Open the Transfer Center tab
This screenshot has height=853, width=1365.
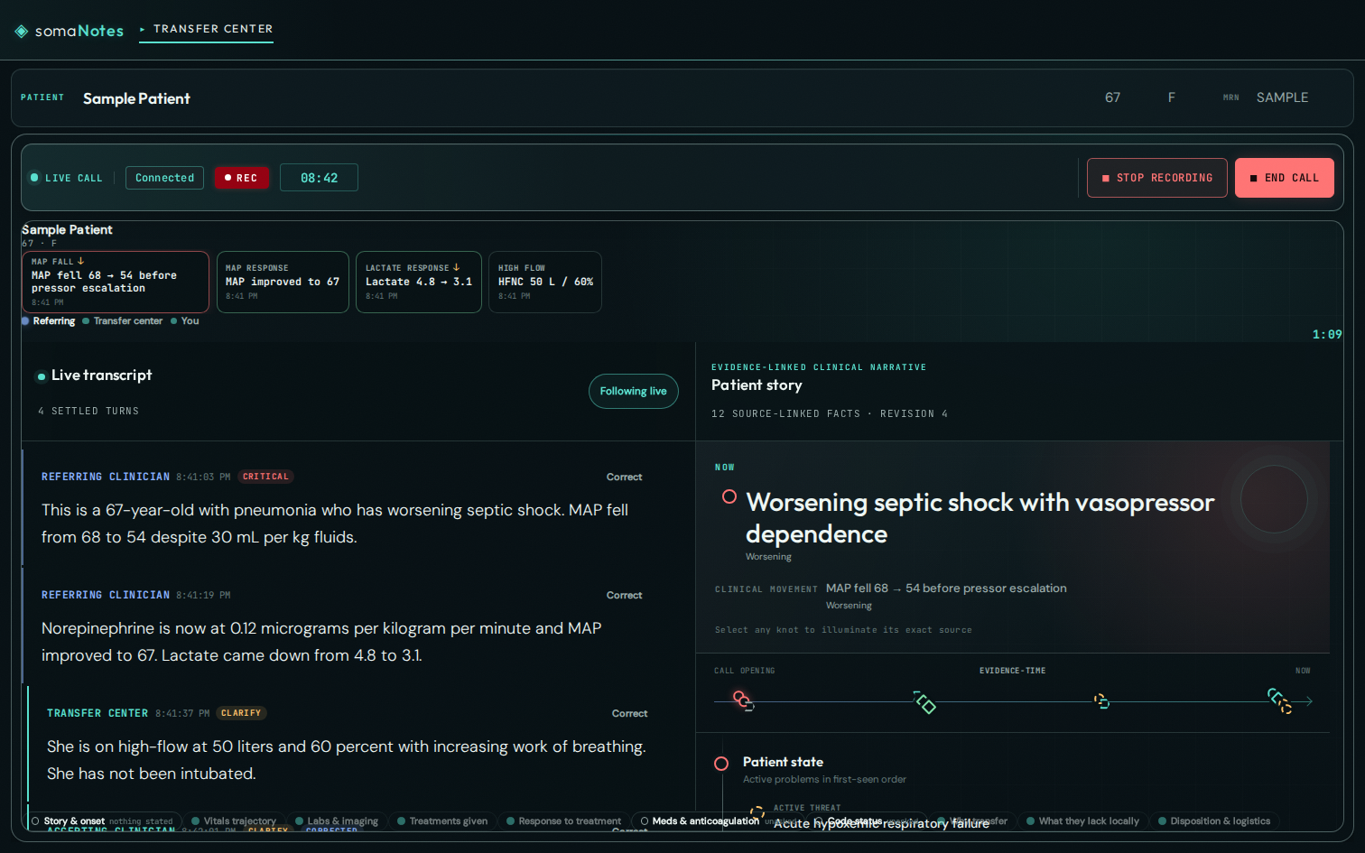tap(213, 29)
